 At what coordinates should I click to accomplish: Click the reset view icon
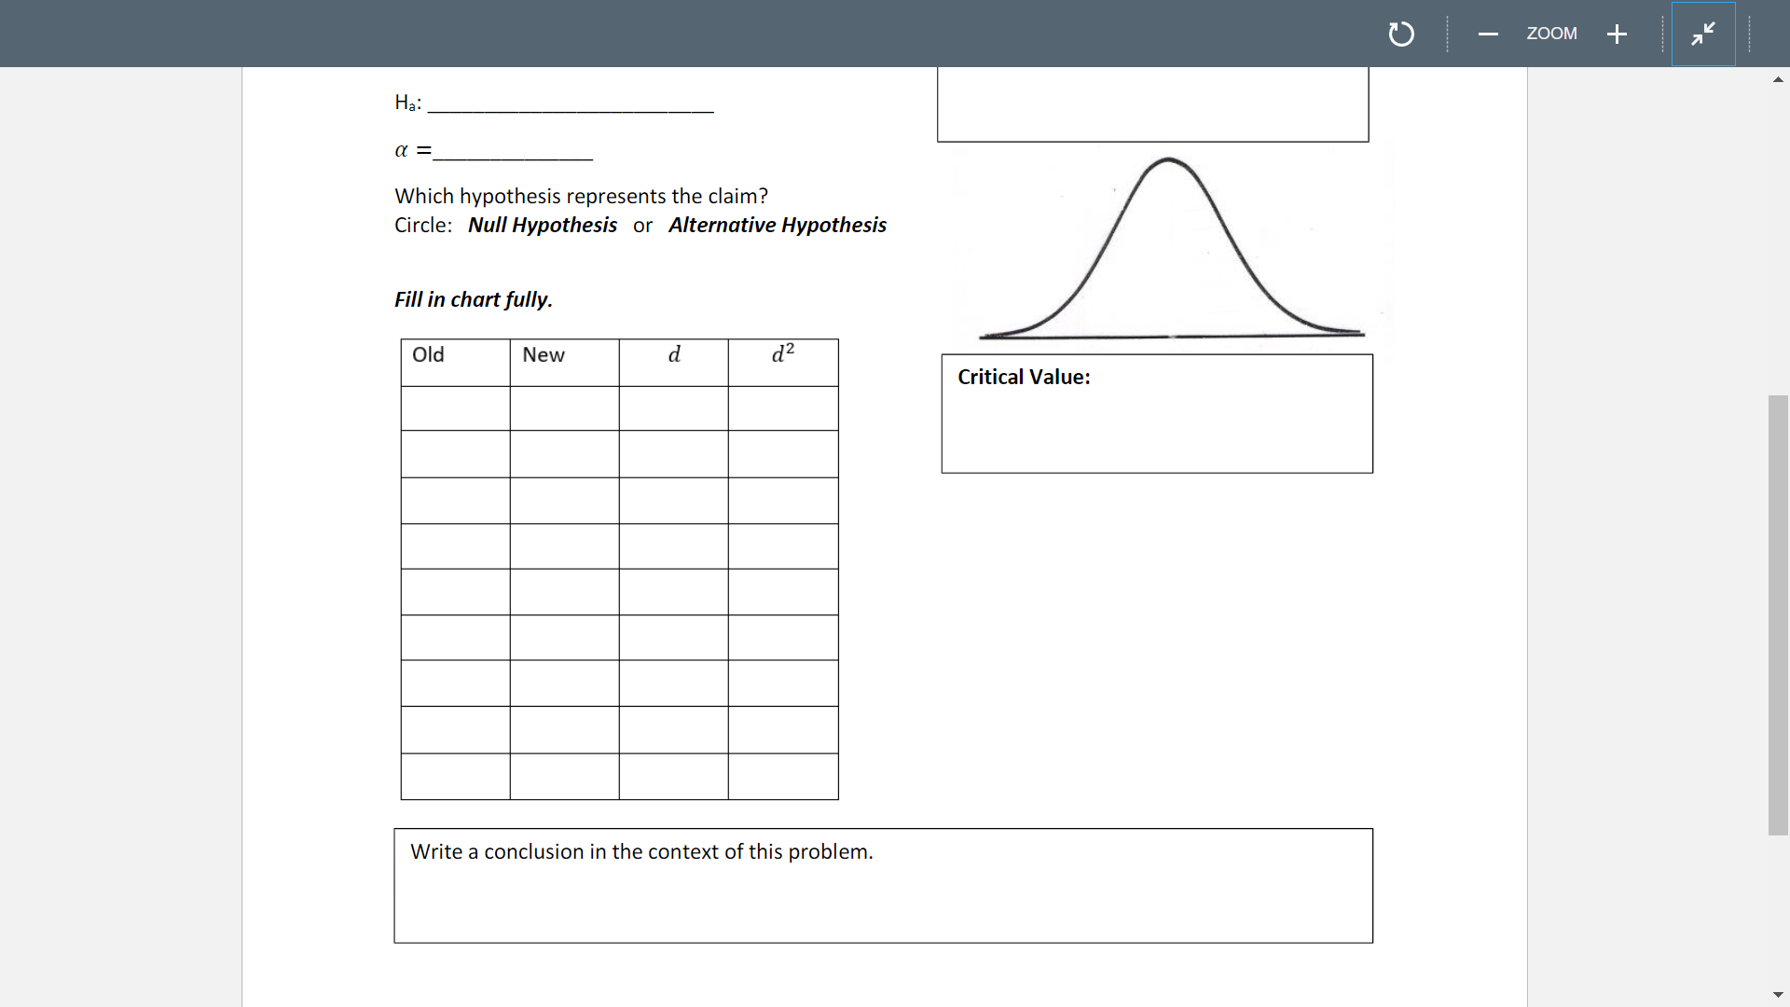(1401, 34)
